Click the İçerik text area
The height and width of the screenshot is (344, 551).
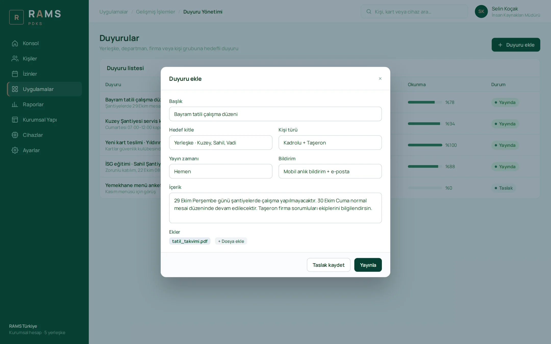(x=275, y=208)
